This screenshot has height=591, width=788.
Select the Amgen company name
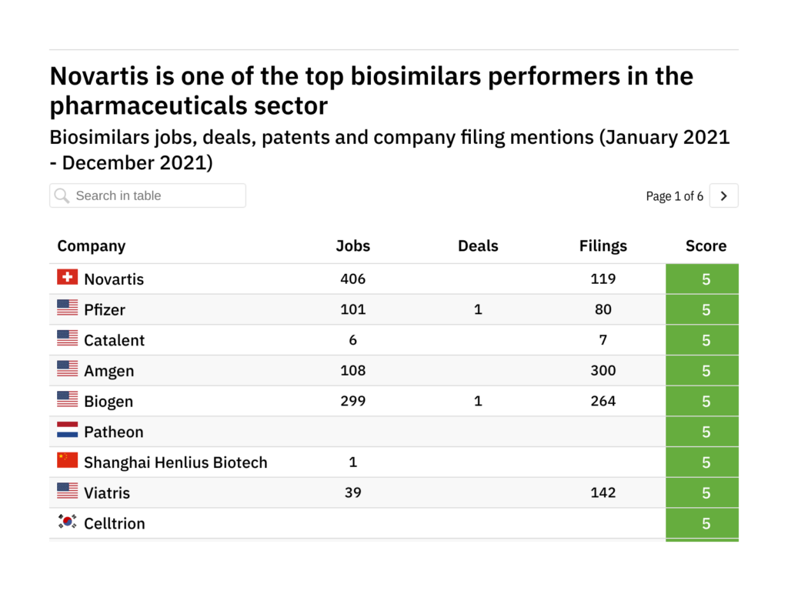109,371
